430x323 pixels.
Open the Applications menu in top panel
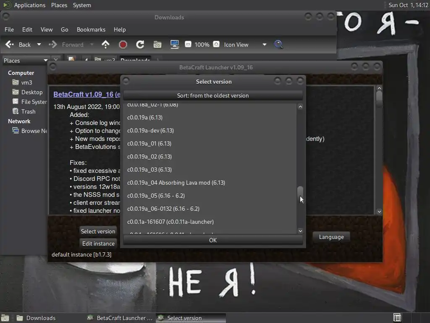point(30,5)
